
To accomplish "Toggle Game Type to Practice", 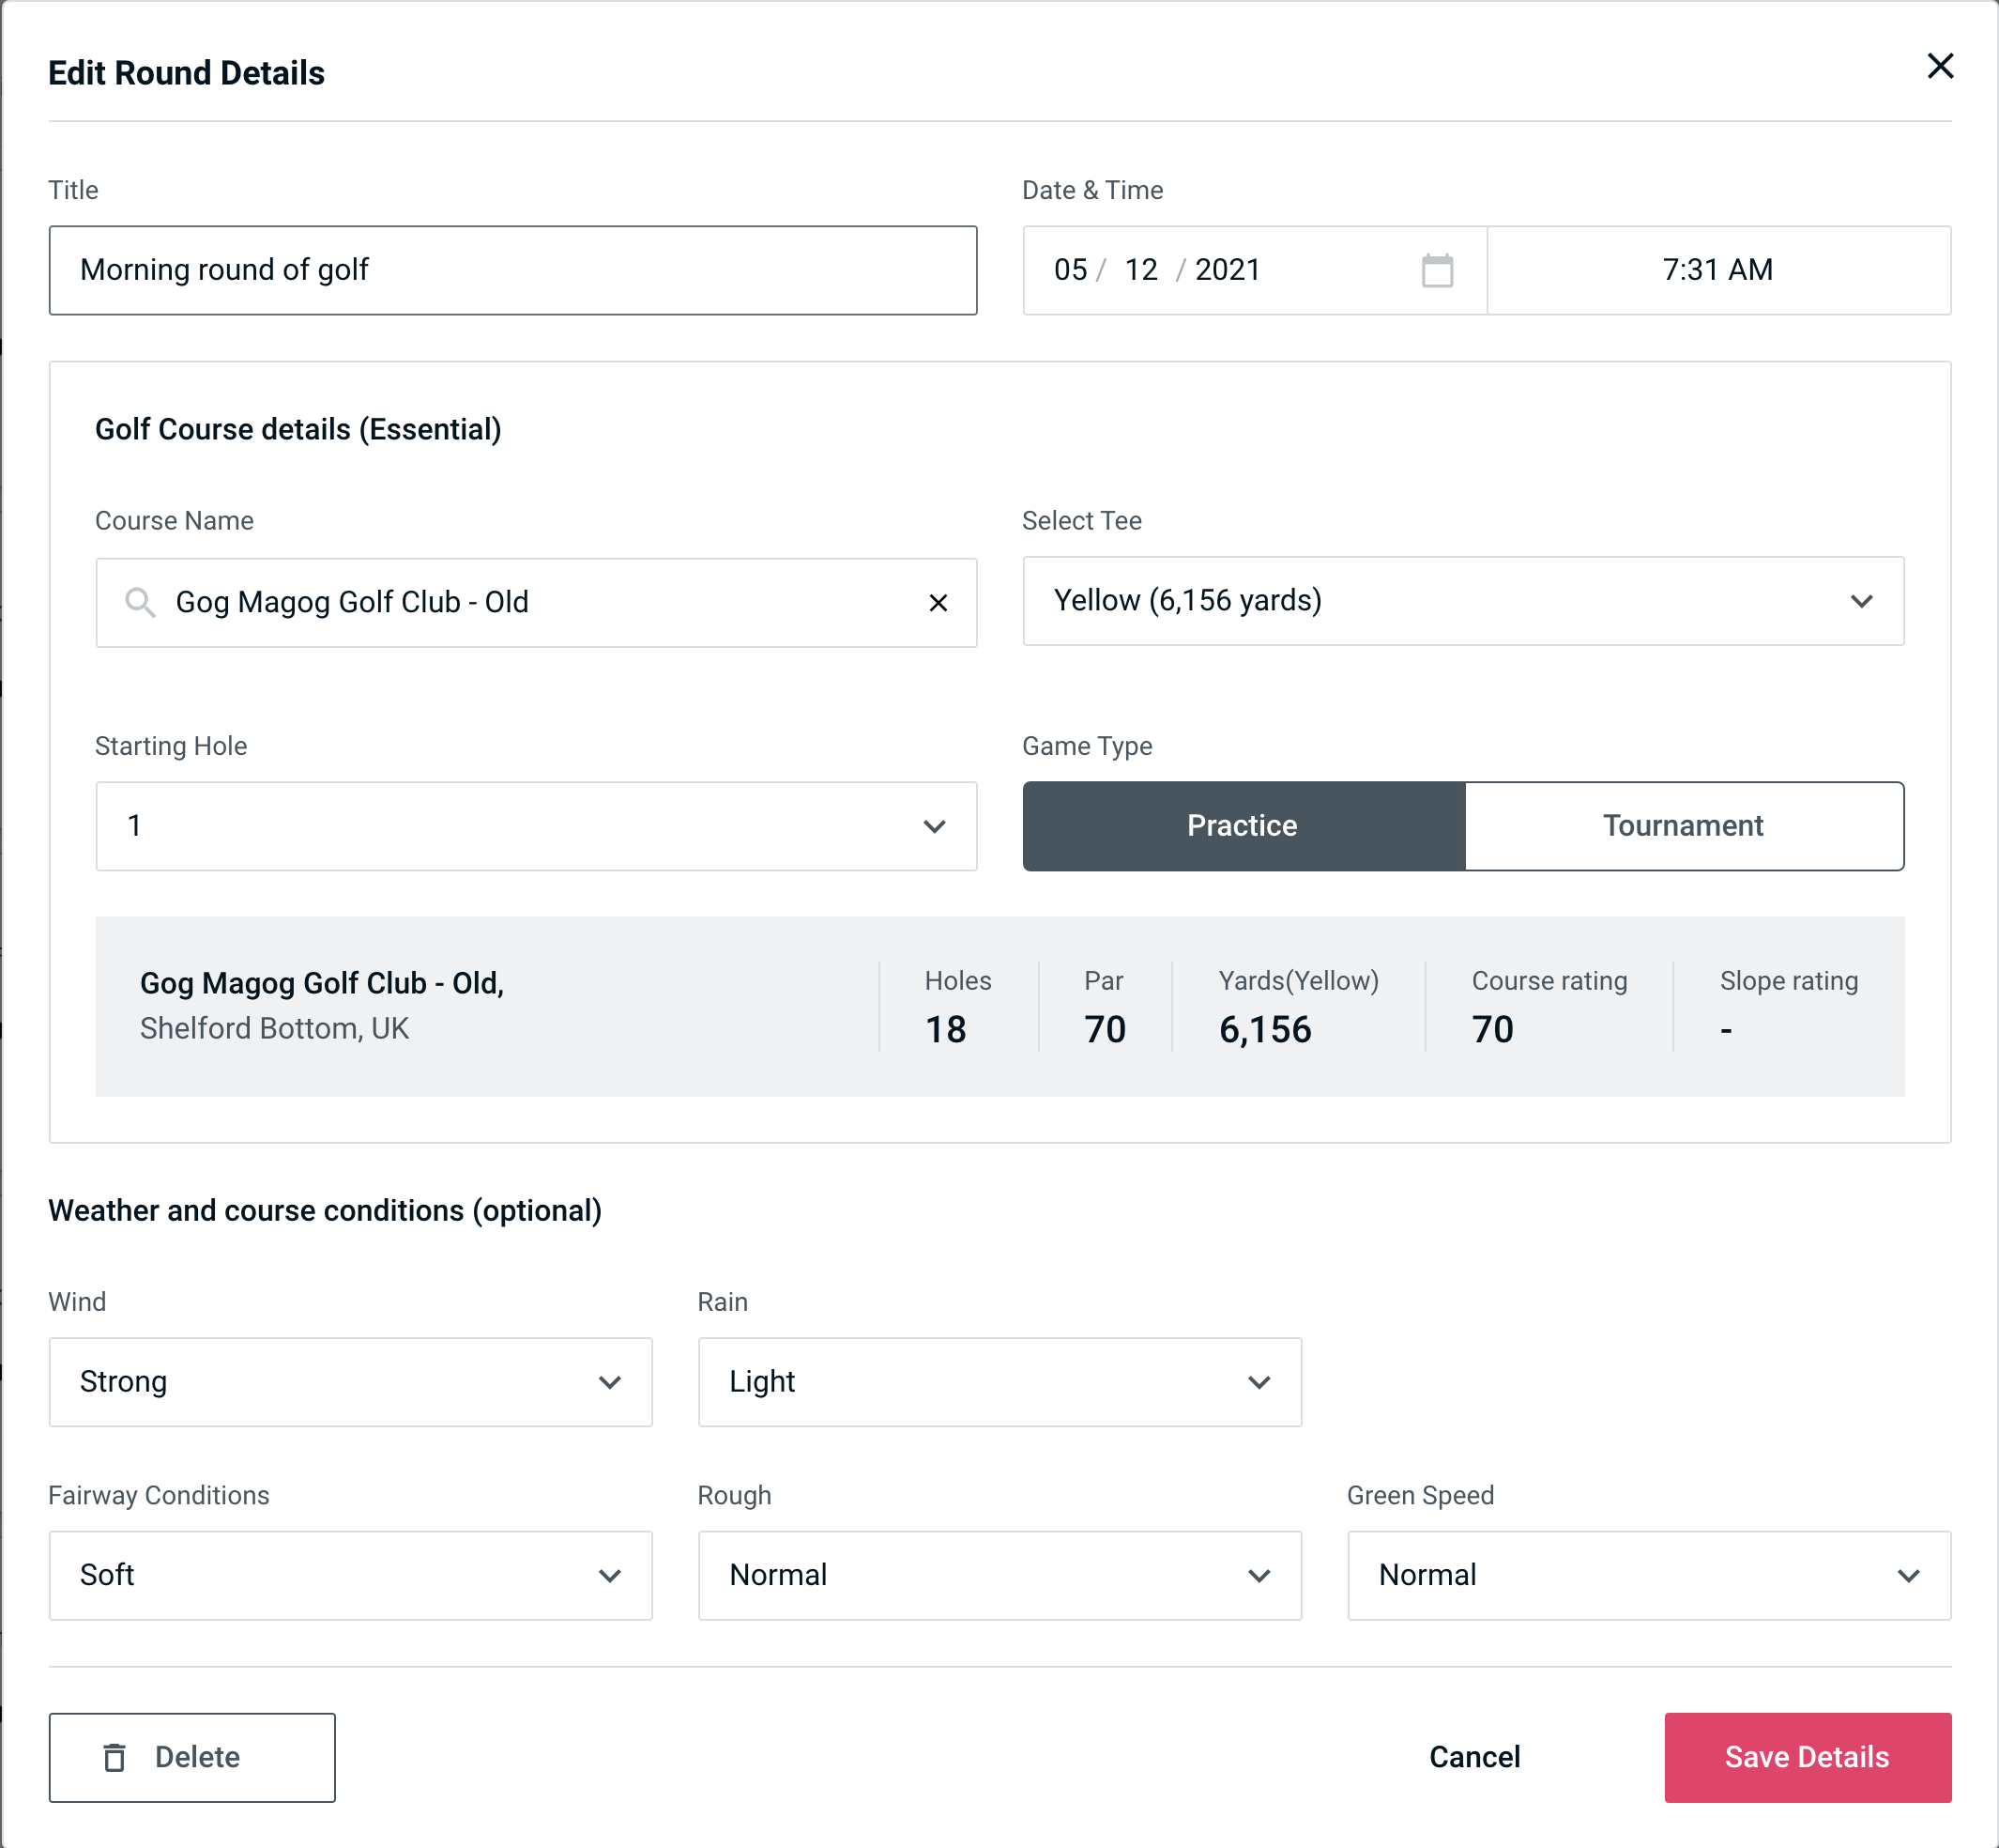I will click(x=1244, y=825).
